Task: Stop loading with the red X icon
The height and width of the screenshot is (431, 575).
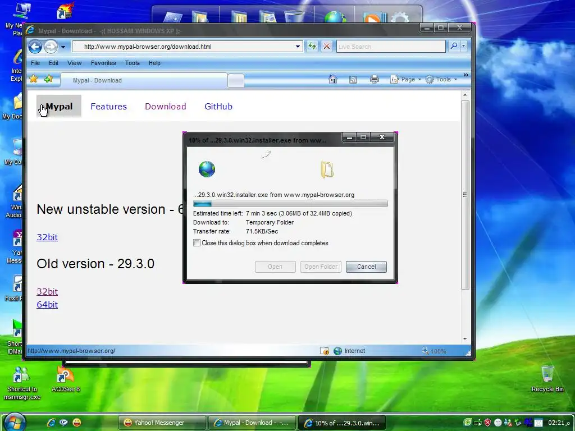Action: point(327,46)
